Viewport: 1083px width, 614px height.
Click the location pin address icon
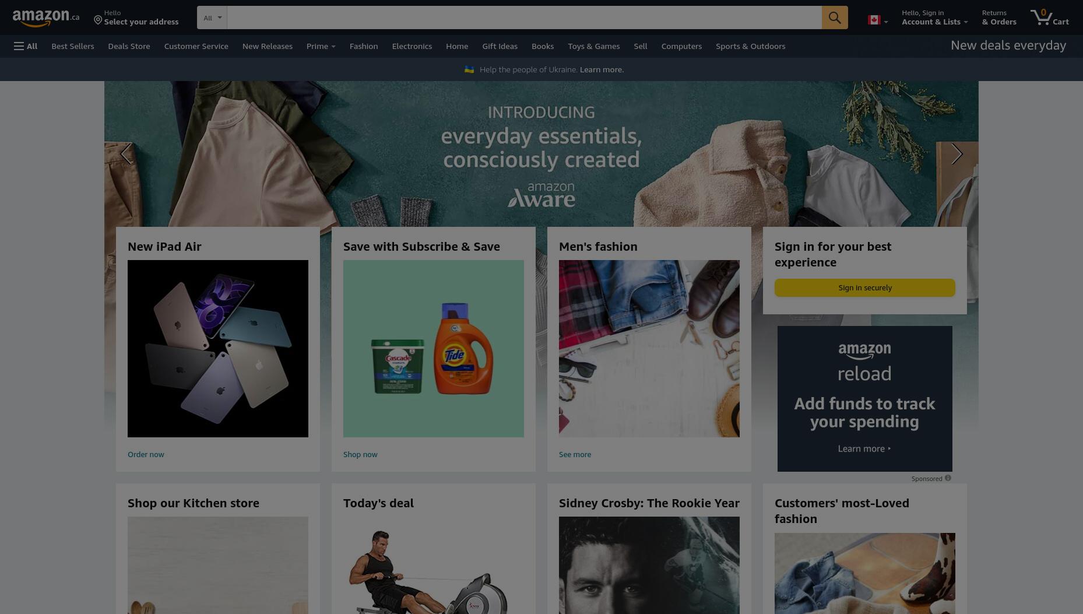(x=98, y=20)
